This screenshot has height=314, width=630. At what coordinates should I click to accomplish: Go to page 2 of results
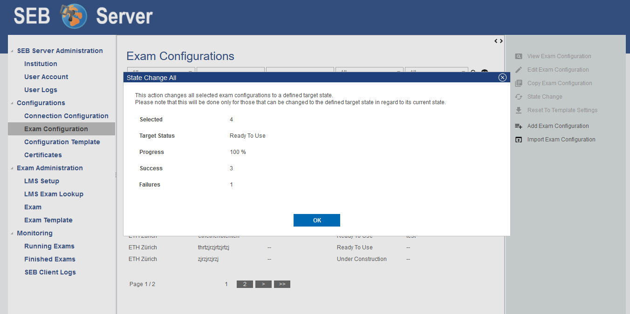[x=245, y=284]
